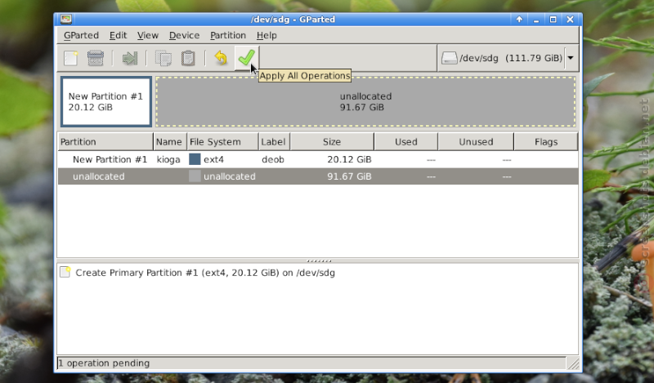Screen dimensions: 654x383
Task: Click the Resize/Move partition toolbar icon
Action: [130, 58]
